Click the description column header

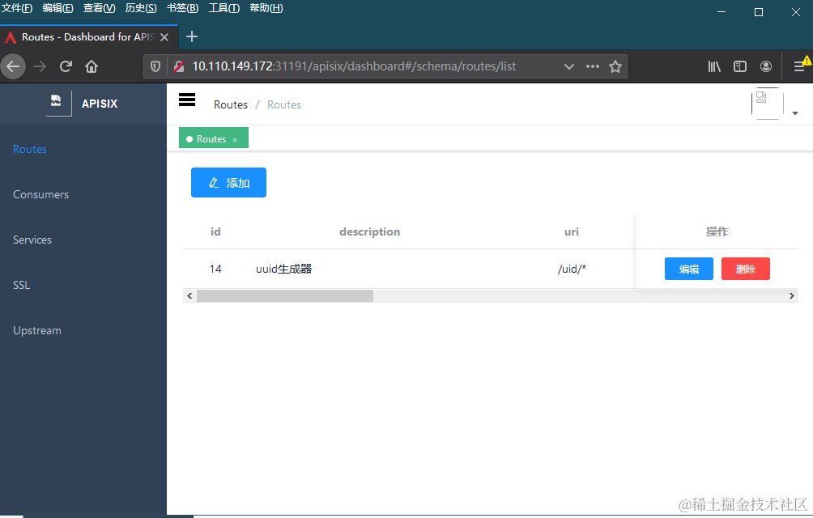370,231
